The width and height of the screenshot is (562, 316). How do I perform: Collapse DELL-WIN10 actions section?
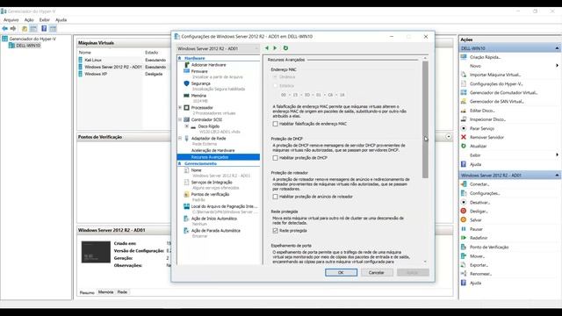(x=557, y=48)
